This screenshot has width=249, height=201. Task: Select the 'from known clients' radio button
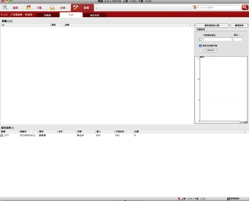[x=200, y=45]
